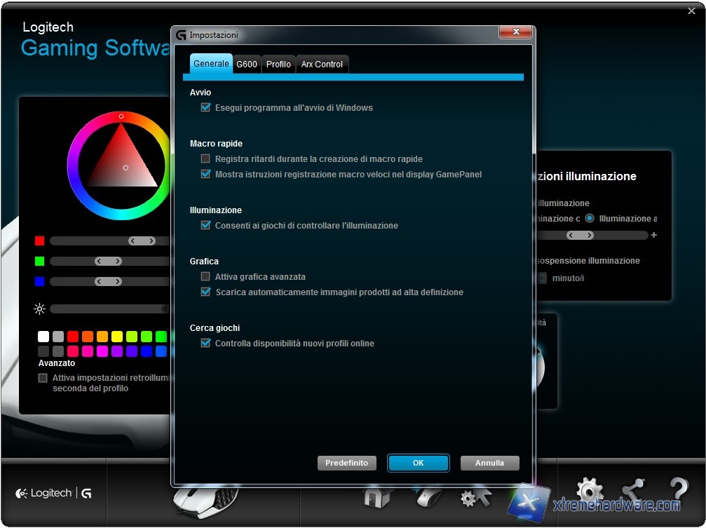Click the plus icon beside lighting slider
The image size is (706, 528).
tap(654, 236)
